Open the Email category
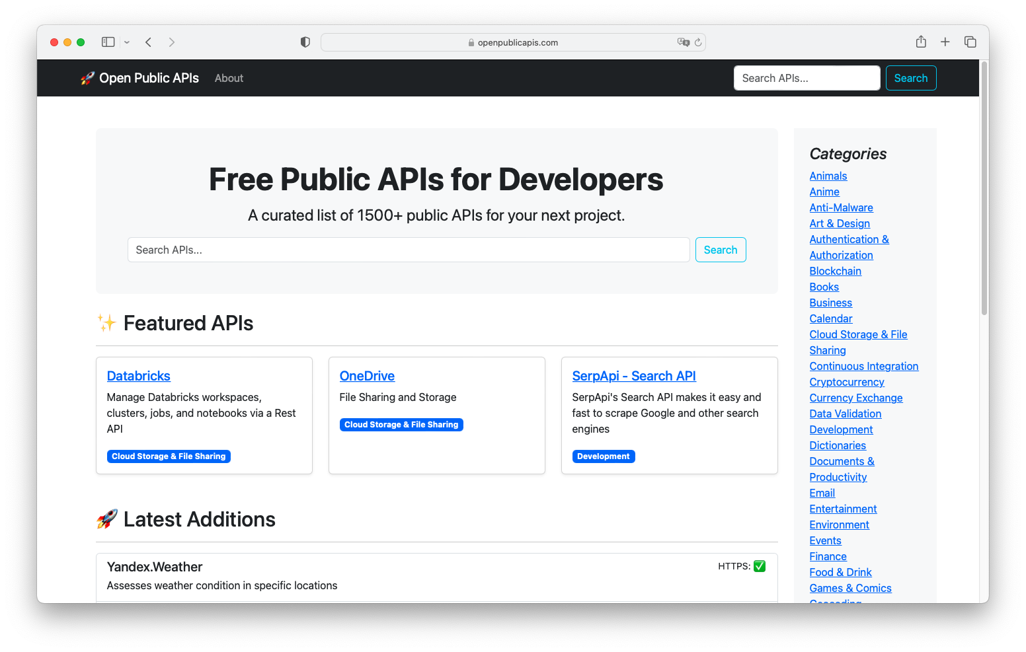1026x652 pixels. 822,493
